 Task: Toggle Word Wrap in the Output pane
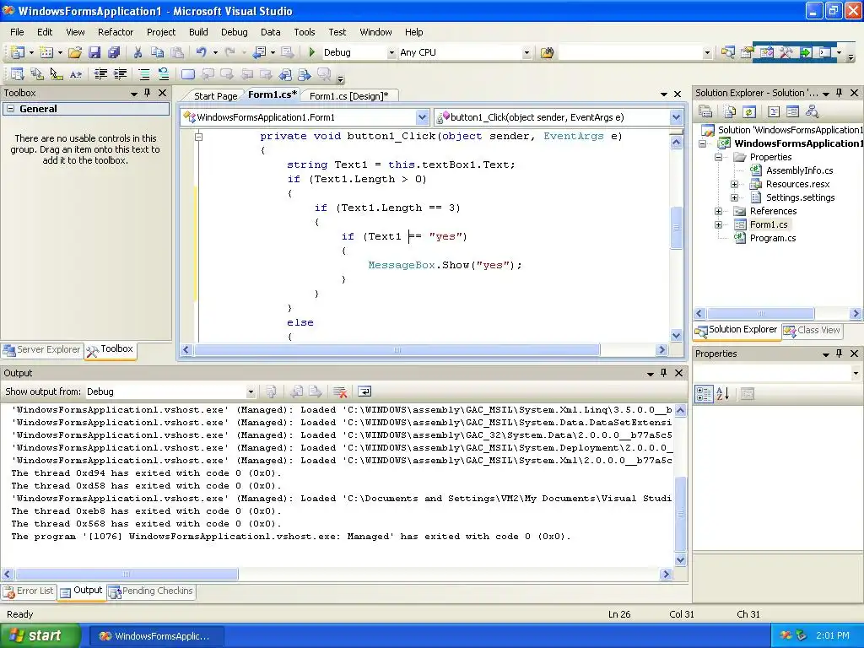364,391
